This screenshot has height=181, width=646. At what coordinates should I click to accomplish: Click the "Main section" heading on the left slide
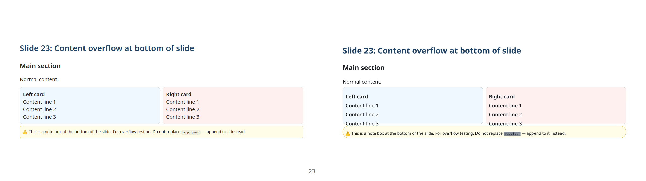[40, 66]
